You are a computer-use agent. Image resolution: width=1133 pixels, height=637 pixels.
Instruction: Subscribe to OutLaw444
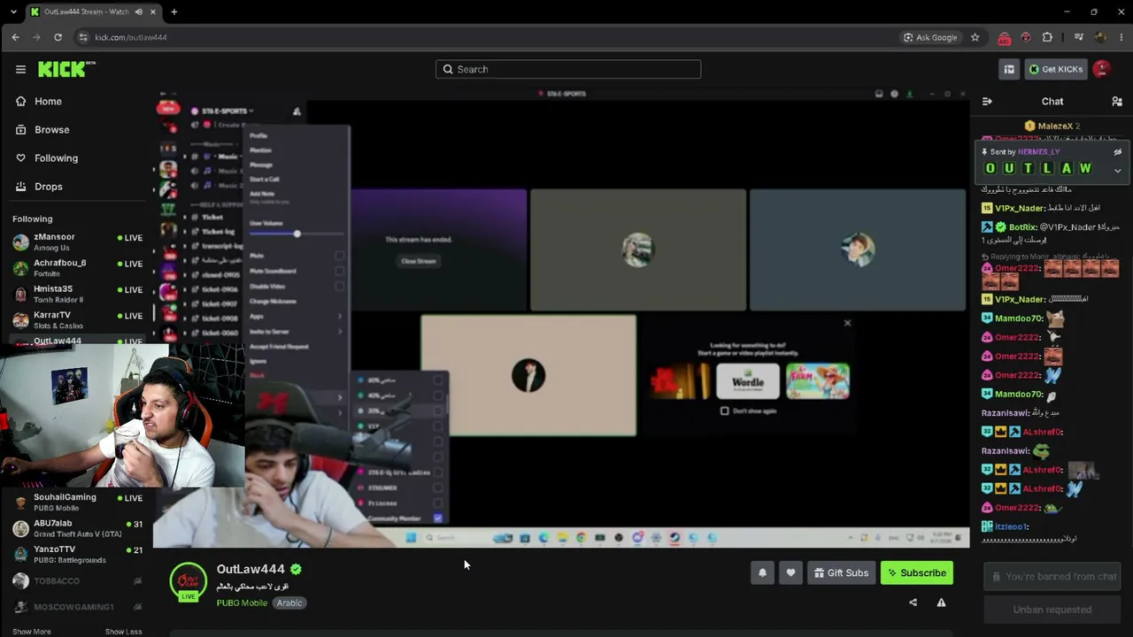[x=917, y=573]
